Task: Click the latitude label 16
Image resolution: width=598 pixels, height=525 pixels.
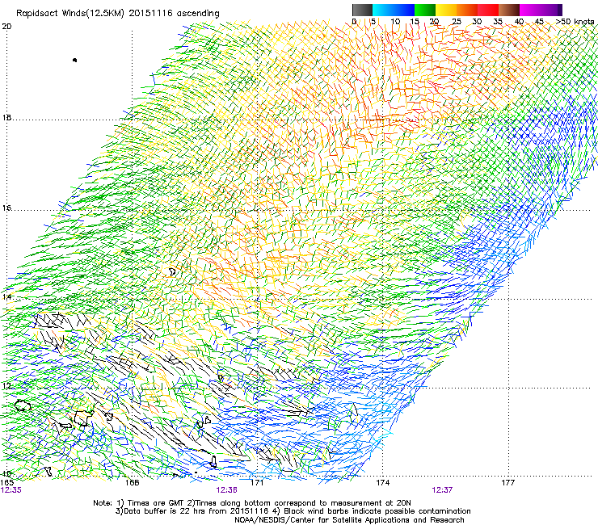Action: [6, 208]
